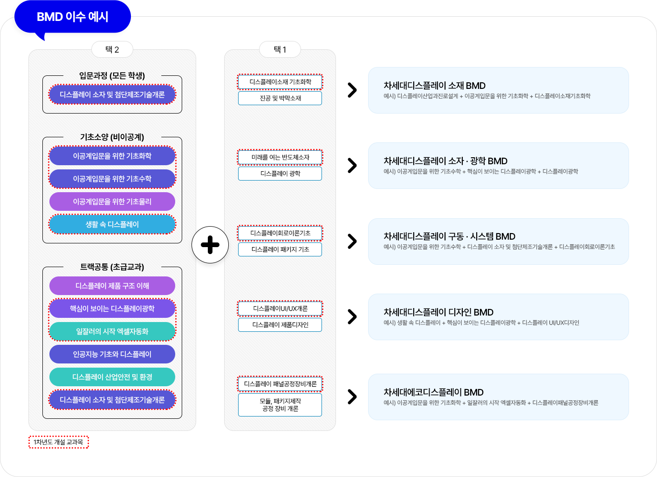Click the 1차년도 개설 교과목 legend box
The image size is (657, 477).
tap(59, 442)
